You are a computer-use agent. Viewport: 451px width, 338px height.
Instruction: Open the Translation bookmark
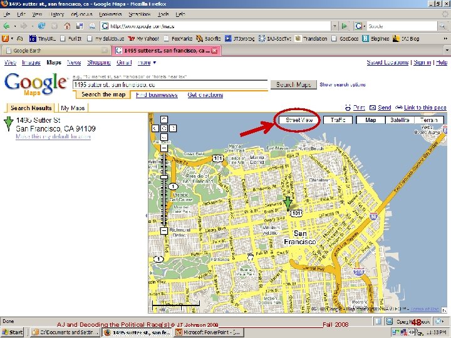click(311, 39)
